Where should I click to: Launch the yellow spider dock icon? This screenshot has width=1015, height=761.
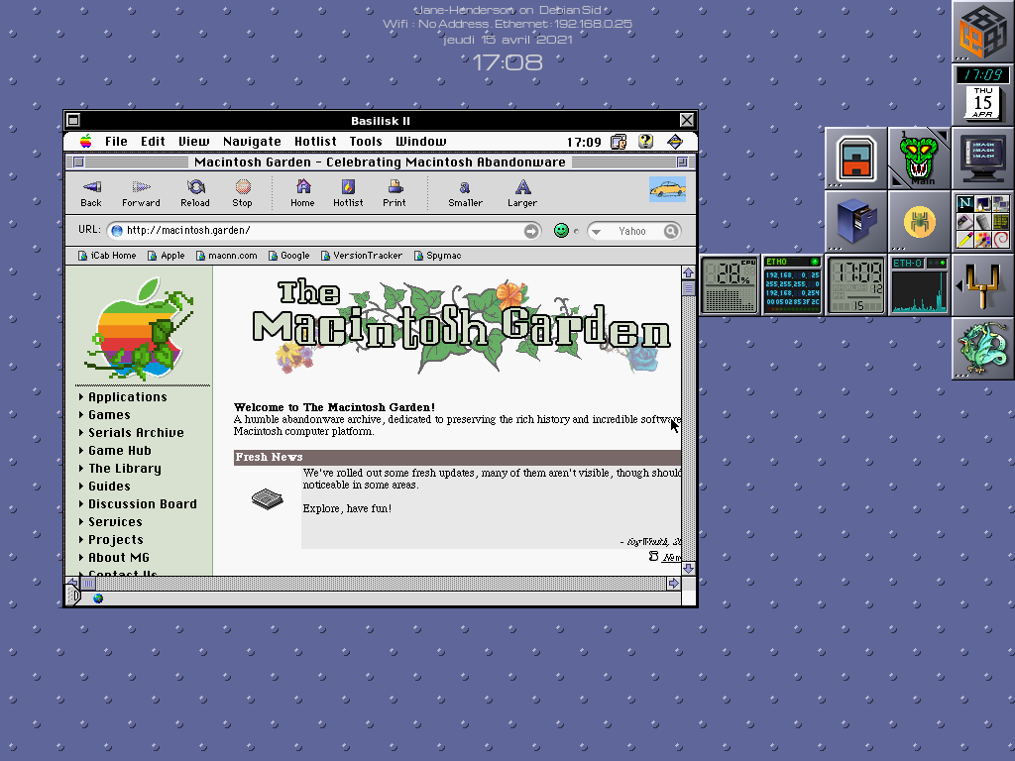(919, 223)
